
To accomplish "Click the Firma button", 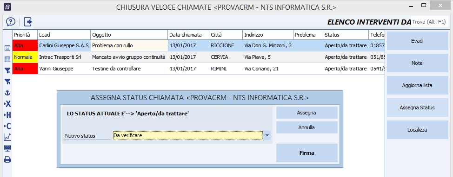I will 307,153.
